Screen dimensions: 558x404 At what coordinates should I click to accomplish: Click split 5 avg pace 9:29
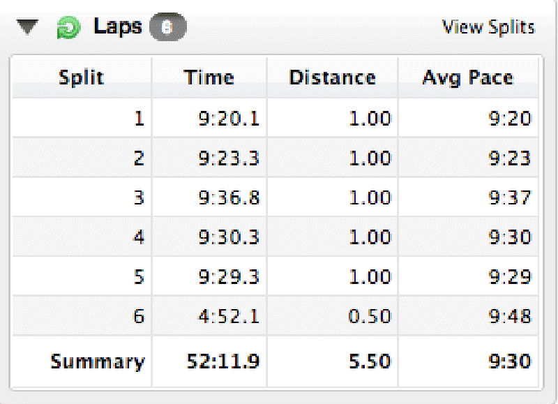click(x=508, y=277)
